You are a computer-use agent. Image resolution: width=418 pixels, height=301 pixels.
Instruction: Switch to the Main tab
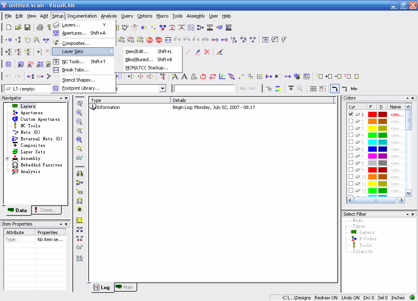(x=125, y=287)
